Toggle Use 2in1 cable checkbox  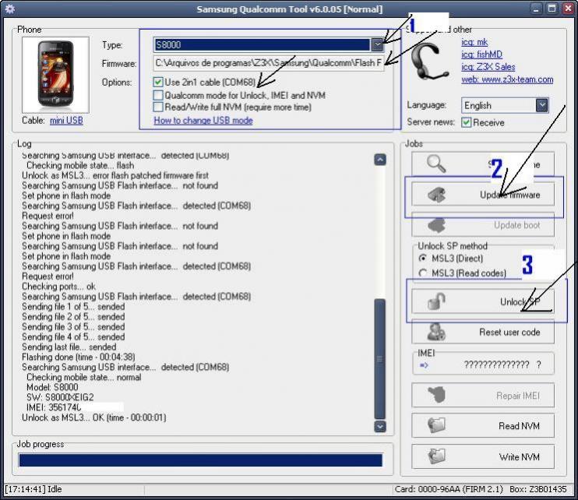158,82
